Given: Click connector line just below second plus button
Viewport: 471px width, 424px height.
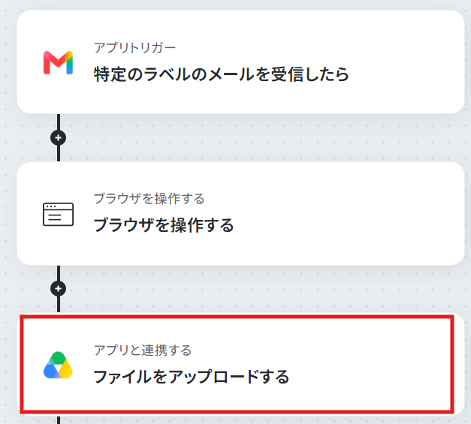Looking at the screenshot, I should point(59,304).
